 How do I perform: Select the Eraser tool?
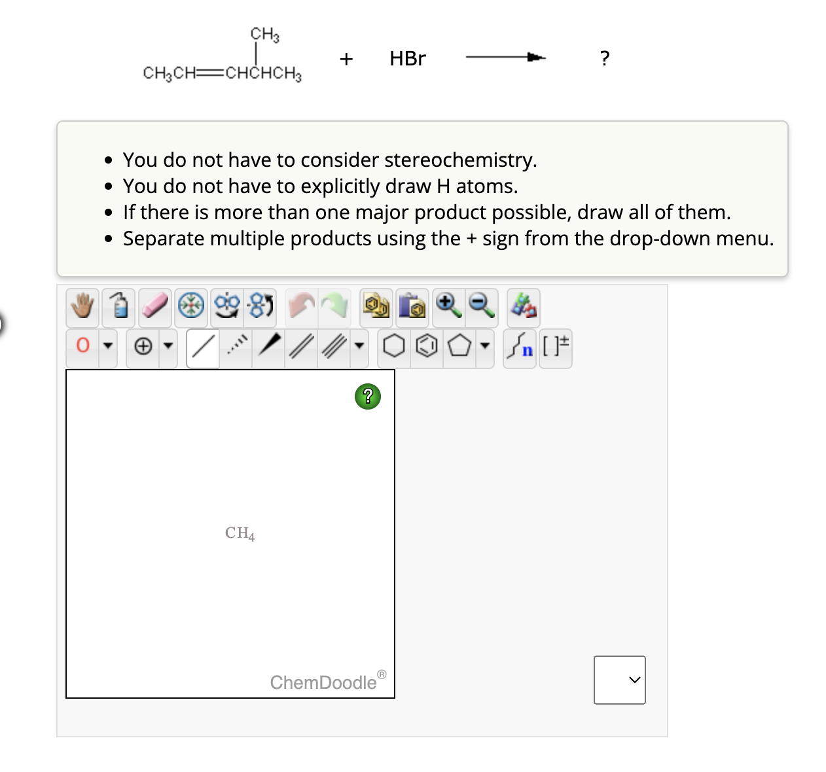(x=155, y=307)
